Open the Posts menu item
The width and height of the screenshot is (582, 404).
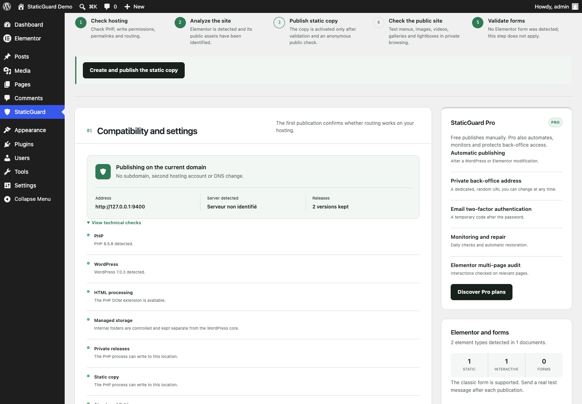click(32, 57)
